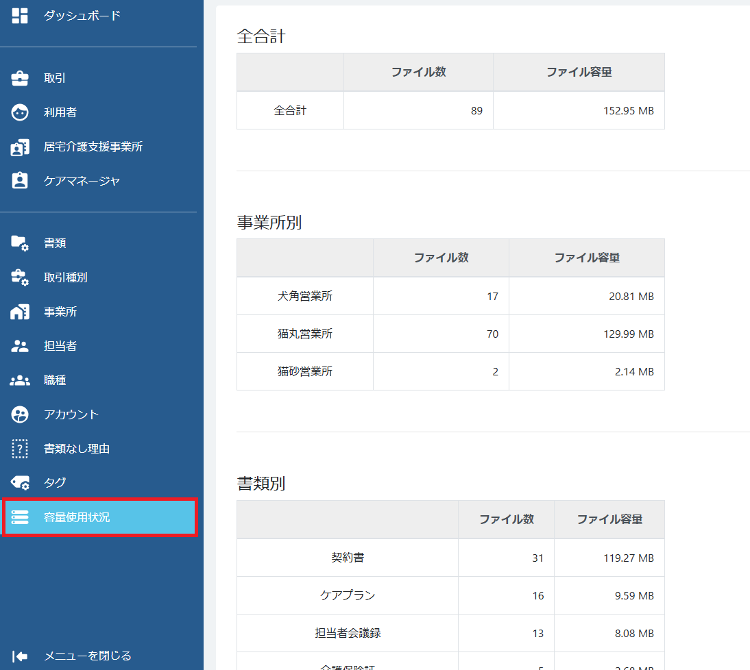Click the 事業所 building icon
750x670 pixels.
[19, 311]
